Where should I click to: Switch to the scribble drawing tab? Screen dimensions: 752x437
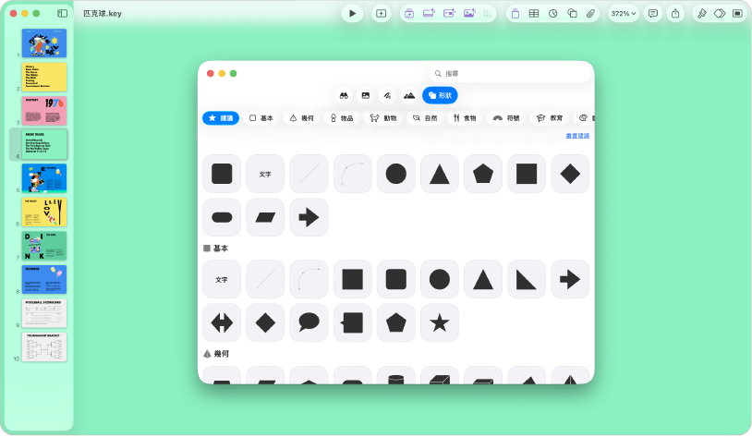click(387, 95)
